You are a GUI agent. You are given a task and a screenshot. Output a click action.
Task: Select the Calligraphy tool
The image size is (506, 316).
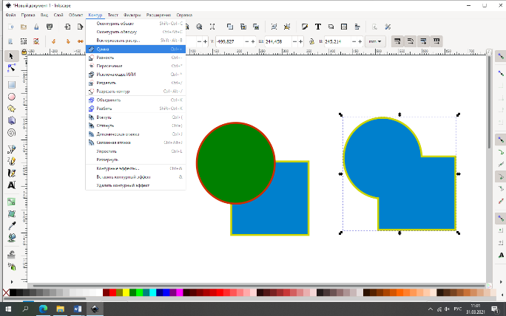coord(12,173)
